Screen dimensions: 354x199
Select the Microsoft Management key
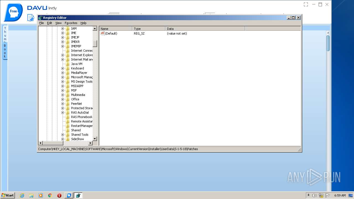click(82, 77)
